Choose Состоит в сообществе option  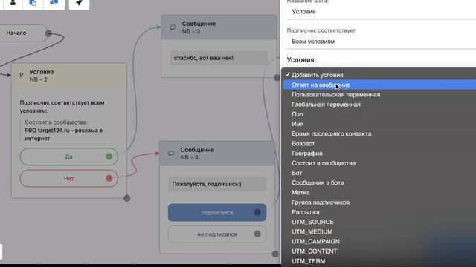[379, 163]
